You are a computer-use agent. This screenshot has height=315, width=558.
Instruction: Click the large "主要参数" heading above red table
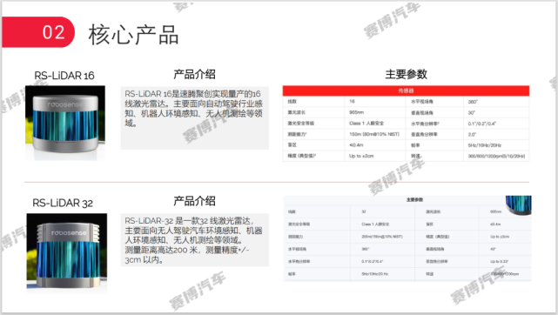406,74
